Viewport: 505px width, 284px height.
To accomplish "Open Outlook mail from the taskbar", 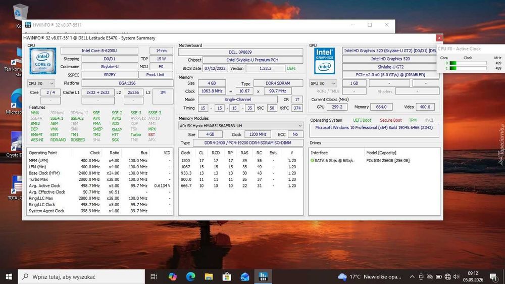I will click(245, 276).
